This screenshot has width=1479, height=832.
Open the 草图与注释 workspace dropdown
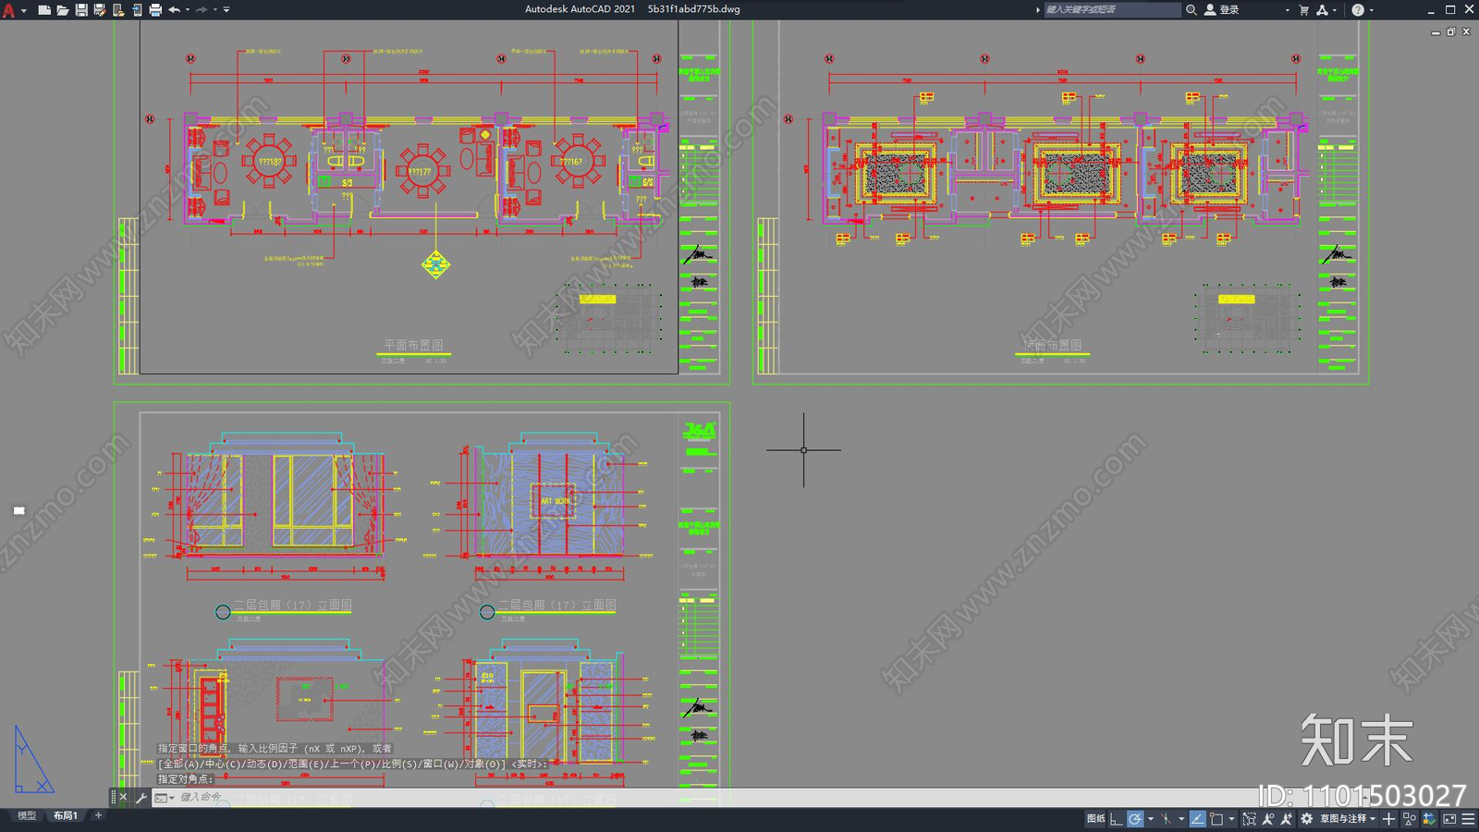pos(1347,819)
